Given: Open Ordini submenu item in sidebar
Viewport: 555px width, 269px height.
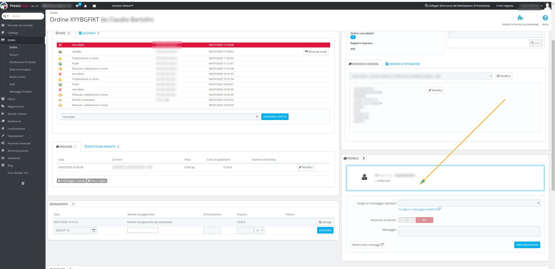Looking at the screenshot, I should click(x=13, y=47).
